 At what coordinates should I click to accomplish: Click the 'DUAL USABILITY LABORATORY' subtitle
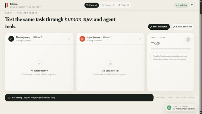[x=25, y=7]
